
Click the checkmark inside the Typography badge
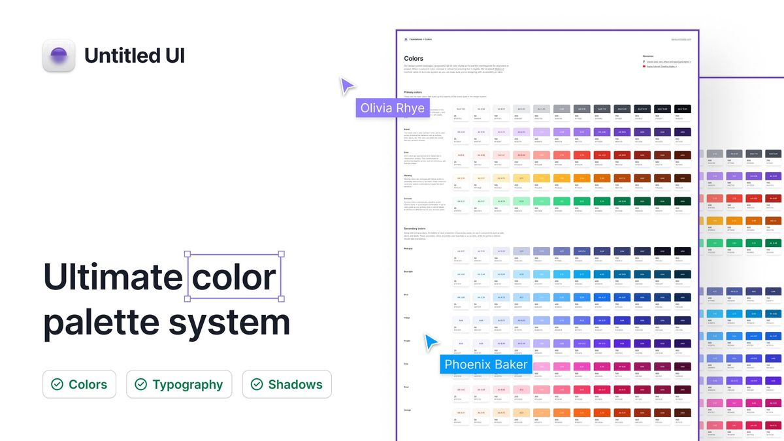(140, 384)
